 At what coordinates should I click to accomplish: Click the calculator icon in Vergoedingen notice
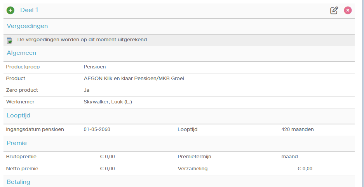(x=10, y=40)
